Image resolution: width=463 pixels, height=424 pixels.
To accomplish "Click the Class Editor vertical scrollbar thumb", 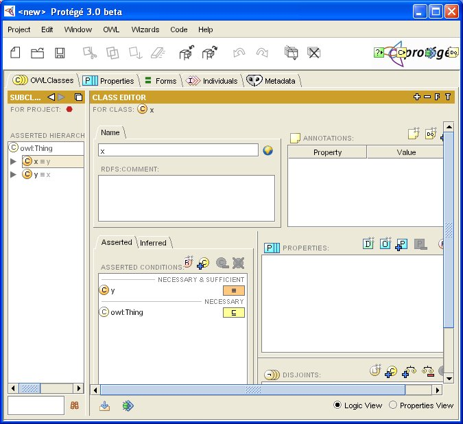I will [x=449, y=230].
